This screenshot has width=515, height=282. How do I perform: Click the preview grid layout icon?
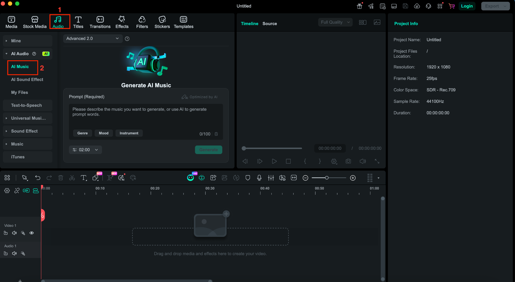363,22
